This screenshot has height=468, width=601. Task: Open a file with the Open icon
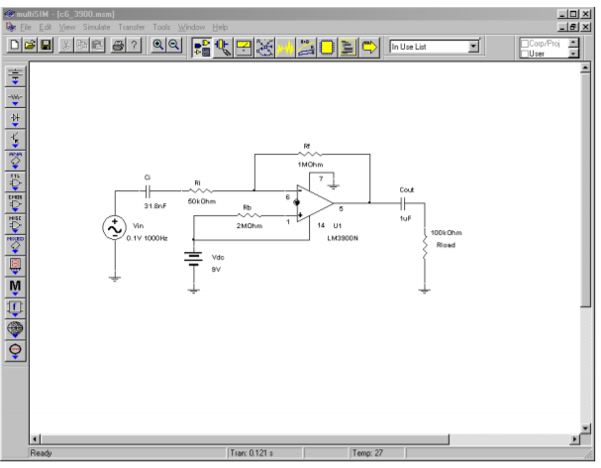coord(31,47)
